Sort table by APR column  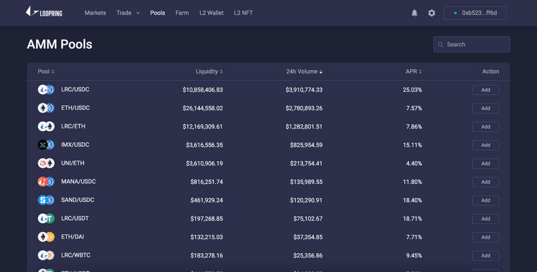[x=414, y=72]
